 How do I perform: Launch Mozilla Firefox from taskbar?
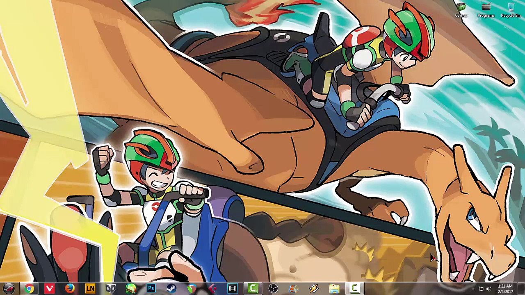[x=70, y=289]
